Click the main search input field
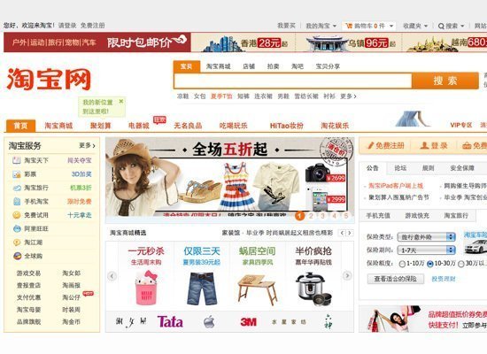This screenshot has width=487, height=354. [x=292, y=81]
